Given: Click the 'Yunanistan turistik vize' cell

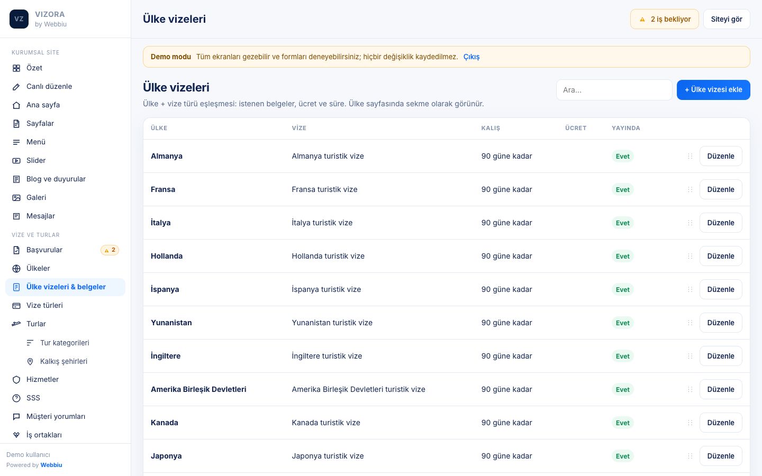Looking at the screenshot, I should 332,323.
